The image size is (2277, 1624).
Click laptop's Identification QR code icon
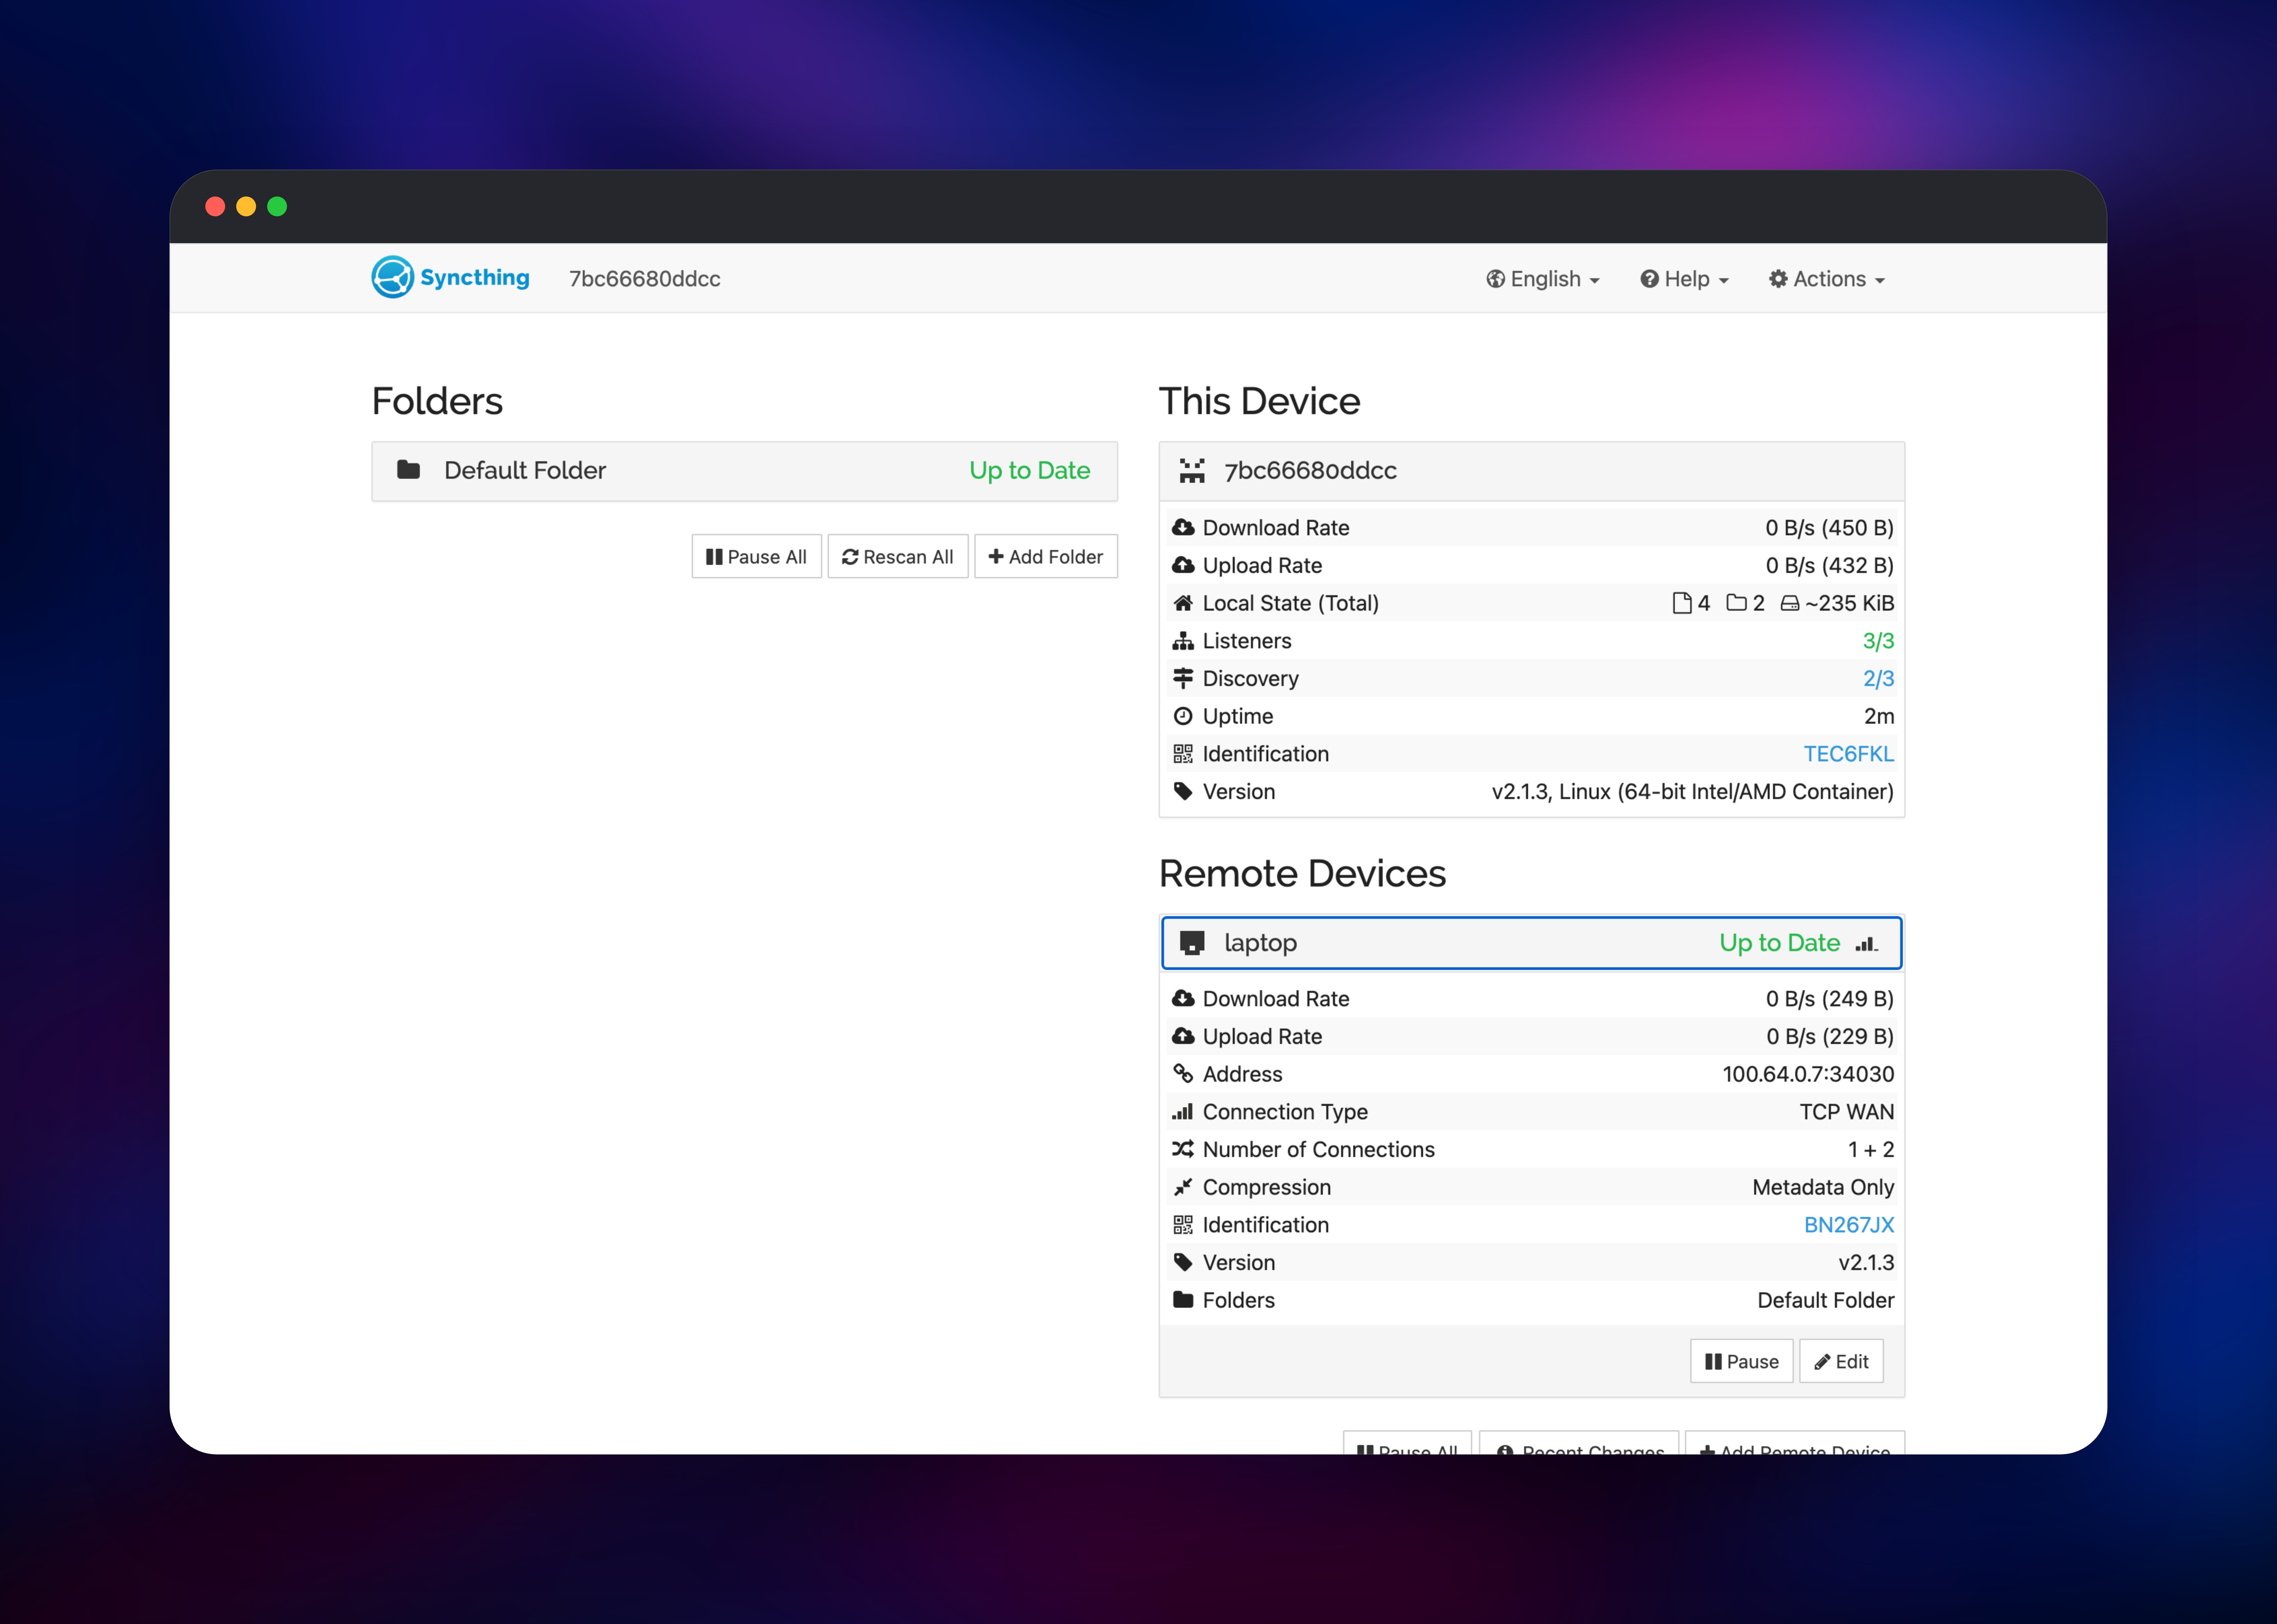[1183, 1225]
